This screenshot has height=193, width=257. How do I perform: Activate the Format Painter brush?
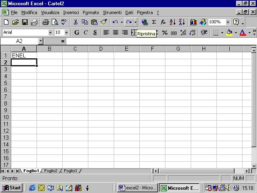click(x=104, y=22)
